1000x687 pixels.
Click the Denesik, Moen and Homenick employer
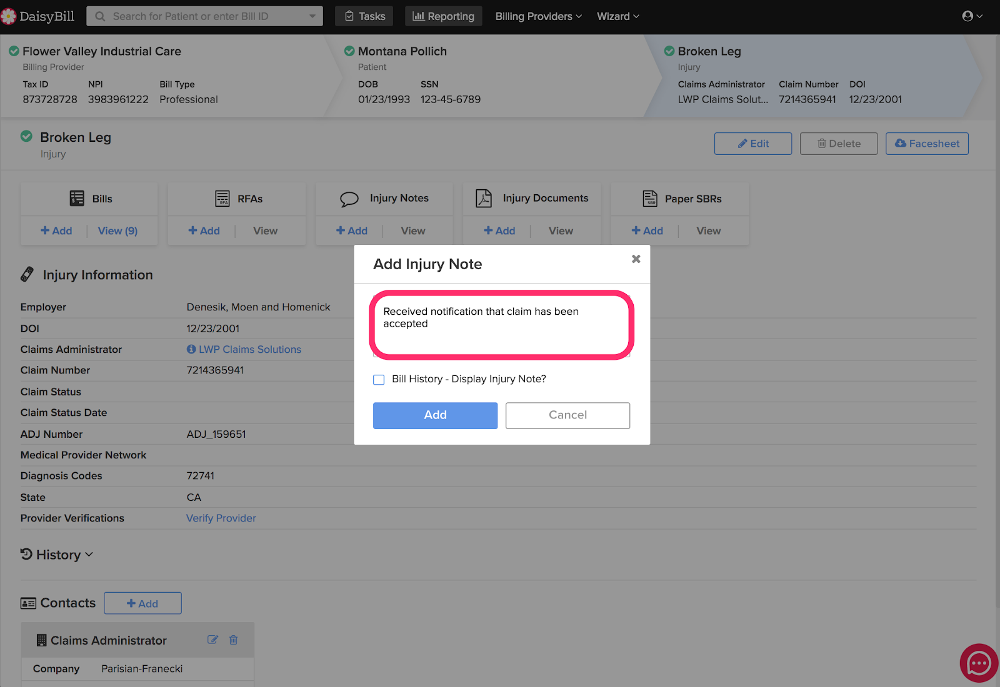258,307
